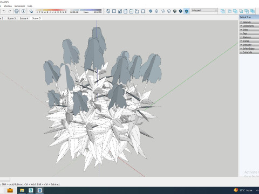The width and height of the screenshot is (259, 194).
Task: Switch to Iso view
Action: (x=108, y=11)
